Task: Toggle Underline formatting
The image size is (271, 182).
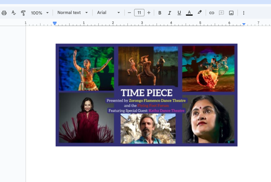Action: (179, 13)
